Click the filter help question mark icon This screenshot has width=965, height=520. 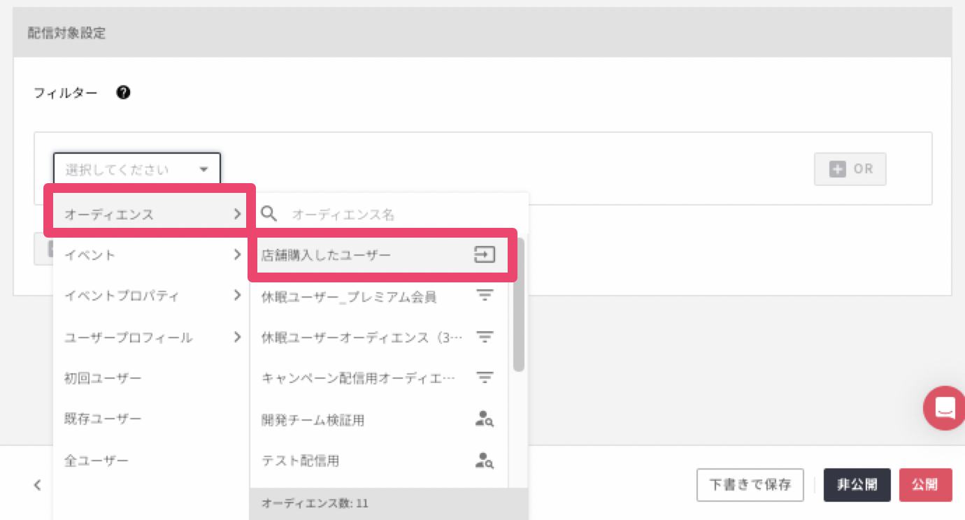124,92
